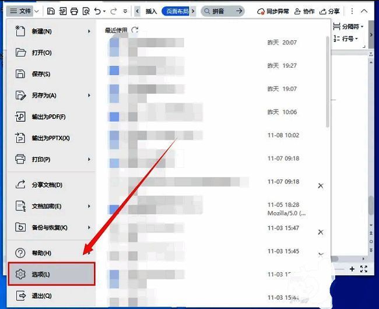
Task: Open the 文件 menu button
Action: (20, 11)
